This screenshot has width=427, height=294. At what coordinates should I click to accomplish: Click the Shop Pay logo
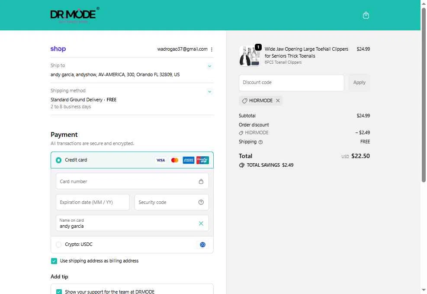58,49
